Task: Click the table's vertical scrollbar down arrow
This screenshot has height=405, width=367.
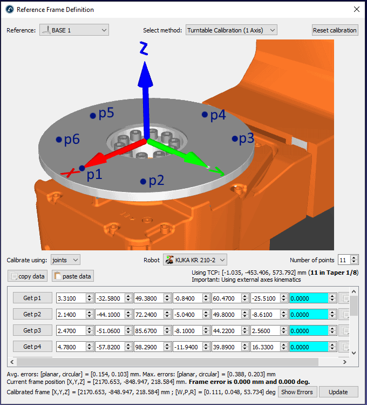Action: tap(354, 352)
